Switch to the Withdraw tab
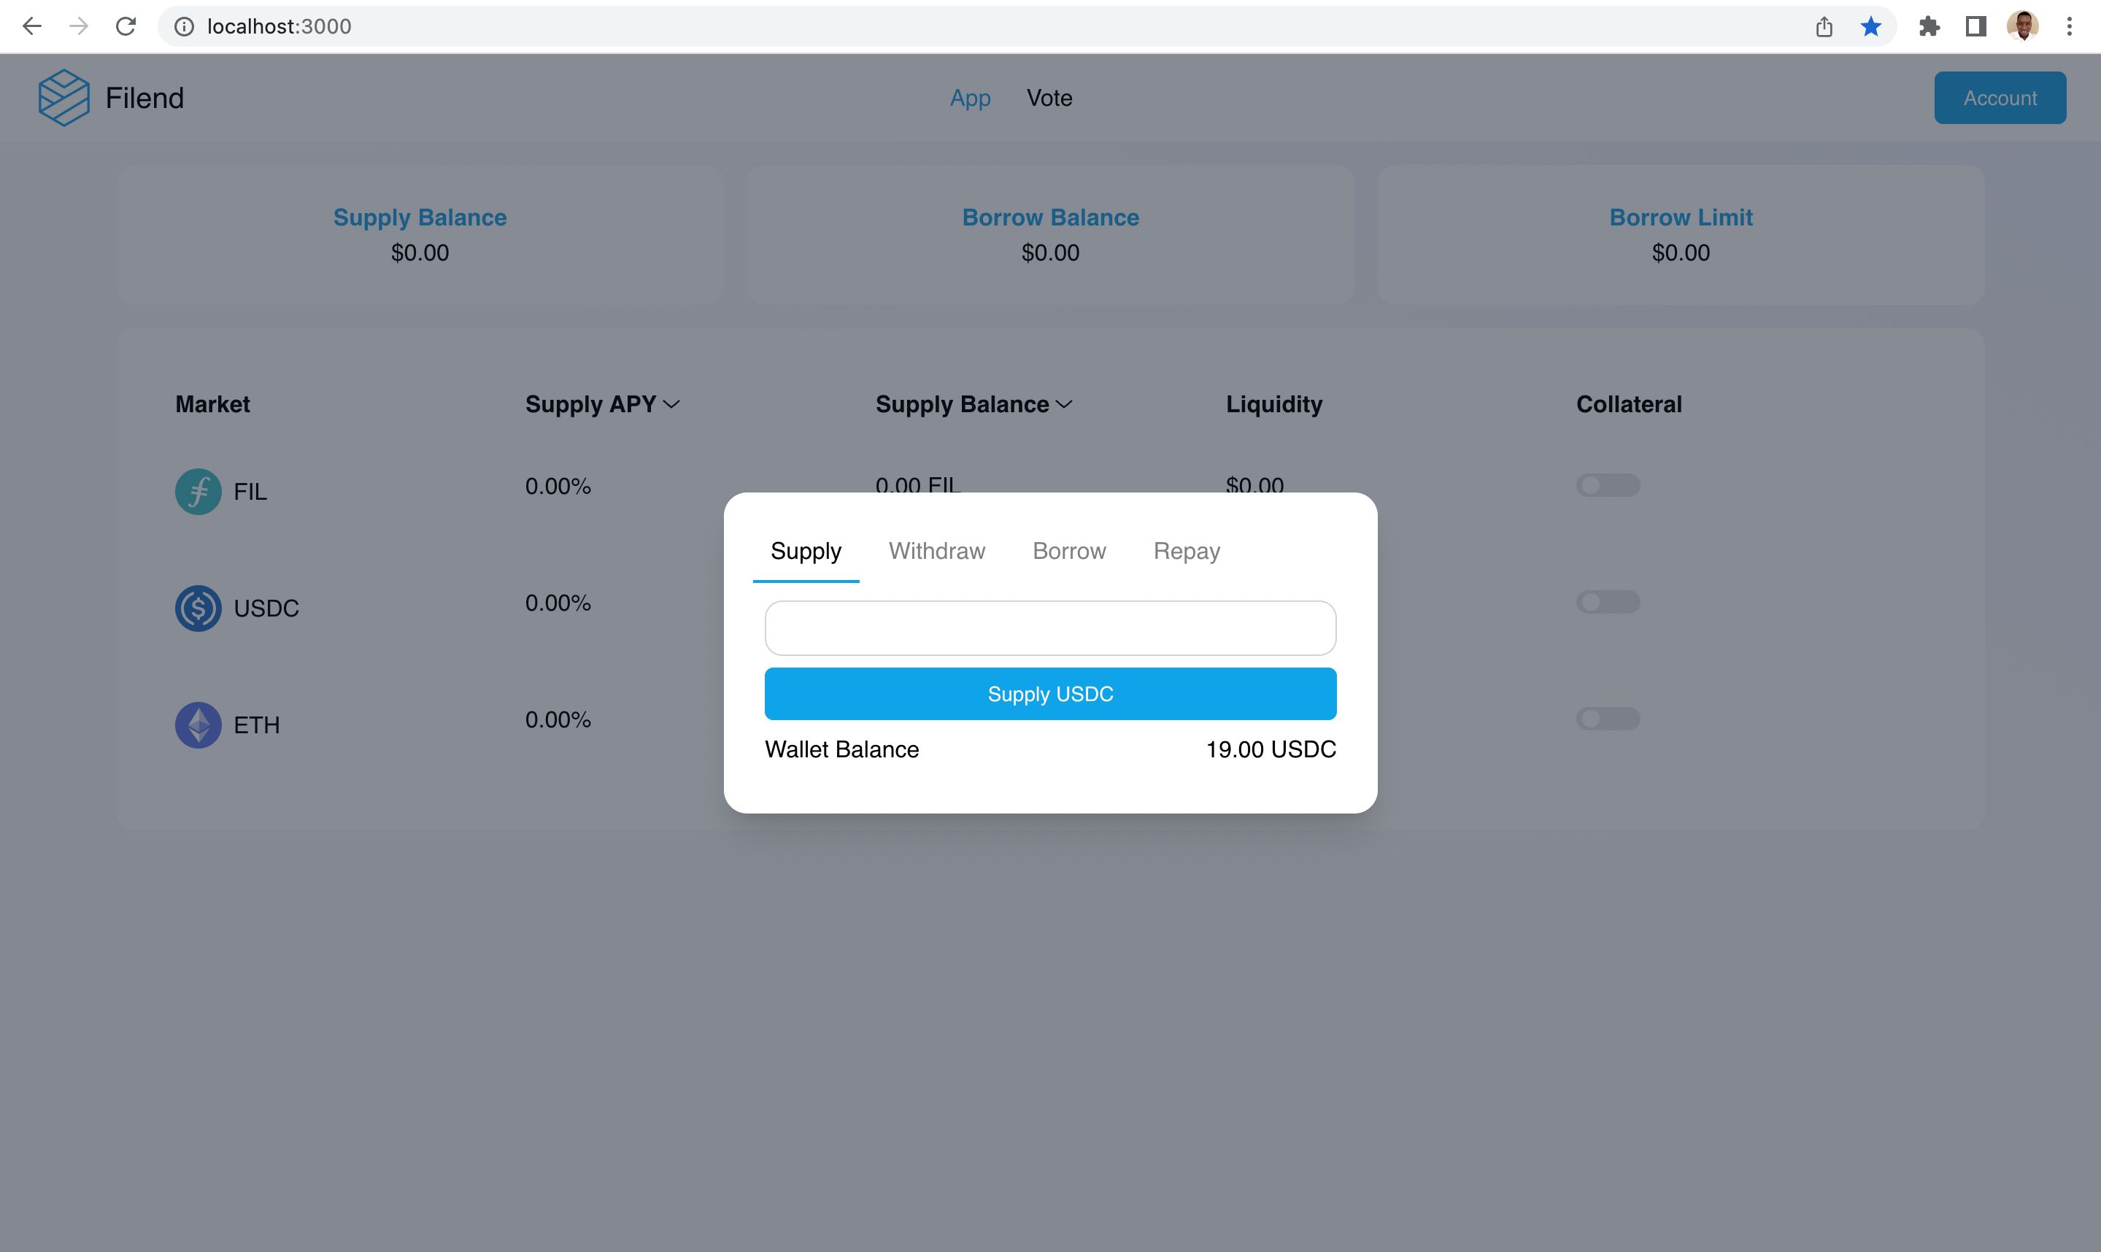The height and width of the screenshot is (1252, 2101). coord(936,551)
